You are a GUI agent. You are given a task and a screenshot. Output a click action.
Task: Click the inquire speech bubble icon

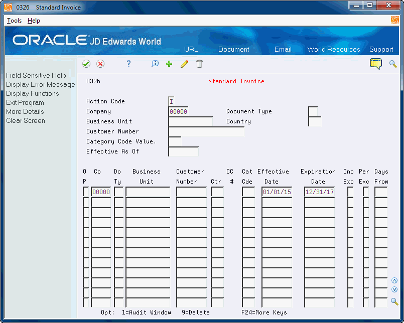(155, 63)
